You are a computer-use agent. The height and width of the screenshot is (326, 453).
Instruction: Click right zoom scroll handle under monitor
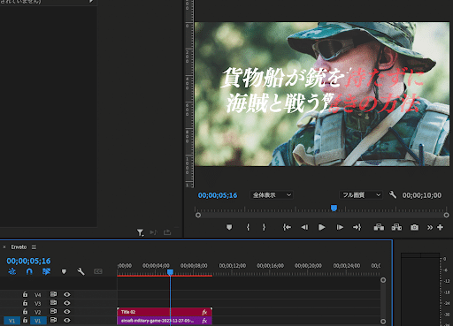point(446,215)
